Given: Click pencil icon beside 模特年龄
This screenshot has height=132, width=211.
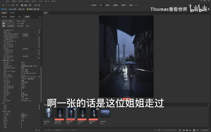Looking at the screenshot, I should pos(39,32).
